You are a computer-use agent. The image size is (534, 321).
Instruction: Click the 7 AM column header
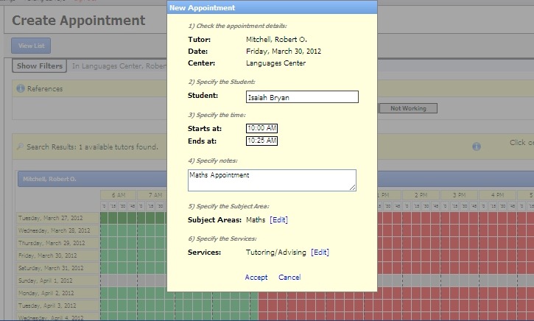click(x=155, y=195)
